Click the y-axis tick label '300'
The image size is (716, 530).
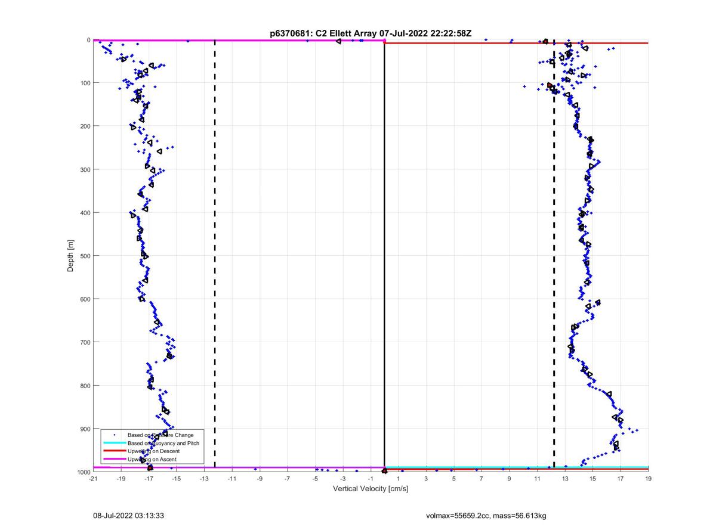point(85,169)
